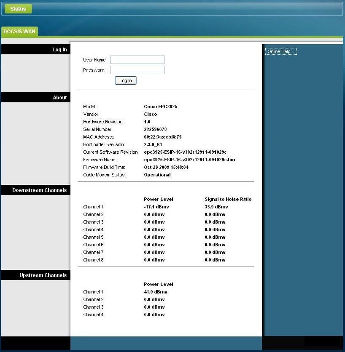Open the Online Help link
345x352 pixels.
click(x=281, y=51)
